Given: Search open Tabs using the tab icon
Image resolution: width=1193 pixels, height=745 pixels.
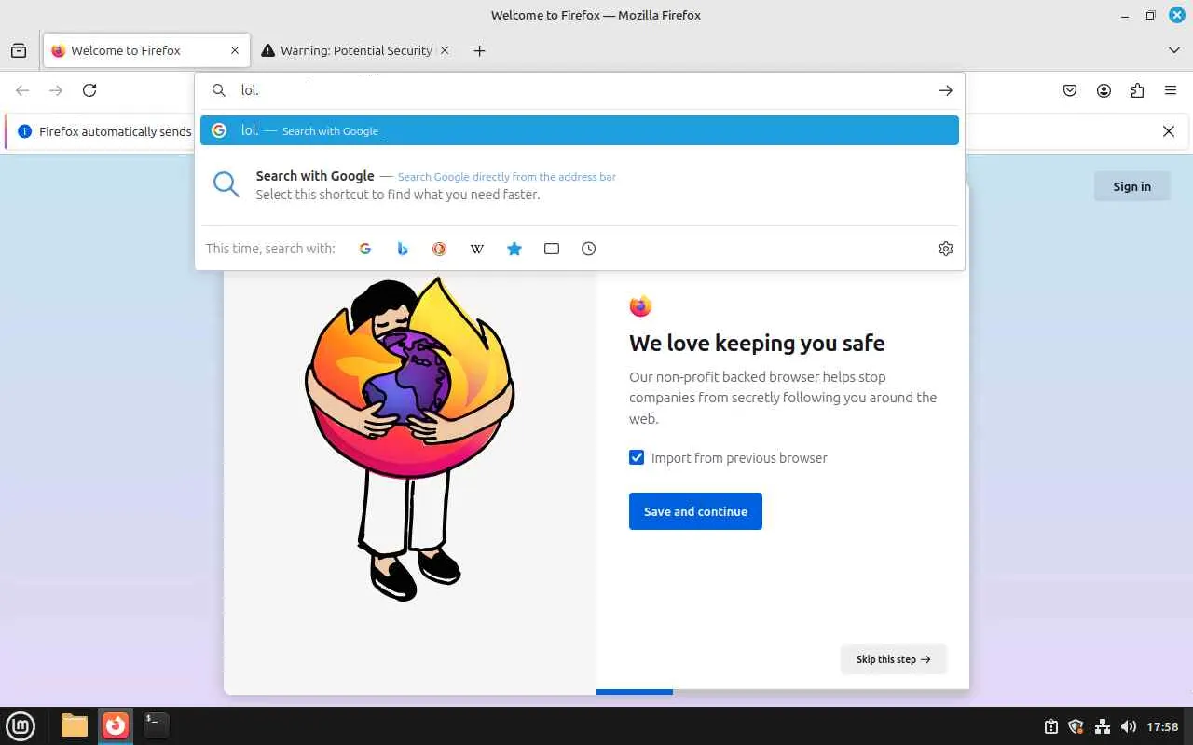Looking at the screenshot, I should [x=552, y=249].
